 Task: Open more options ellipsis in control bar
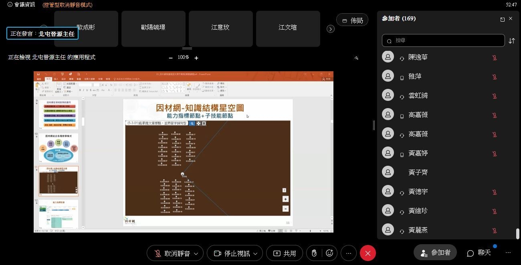click(x=349, y=253)
